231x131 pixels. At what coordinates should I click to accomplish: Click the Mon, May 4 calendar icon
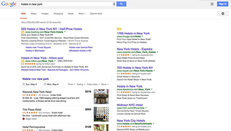point(45,84)
